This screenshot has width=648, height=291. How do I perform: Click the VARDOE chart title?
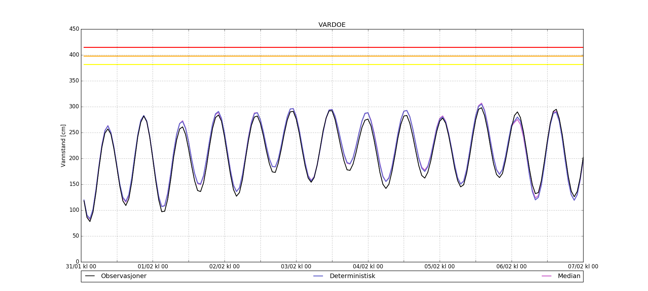(x=332, y=25)
